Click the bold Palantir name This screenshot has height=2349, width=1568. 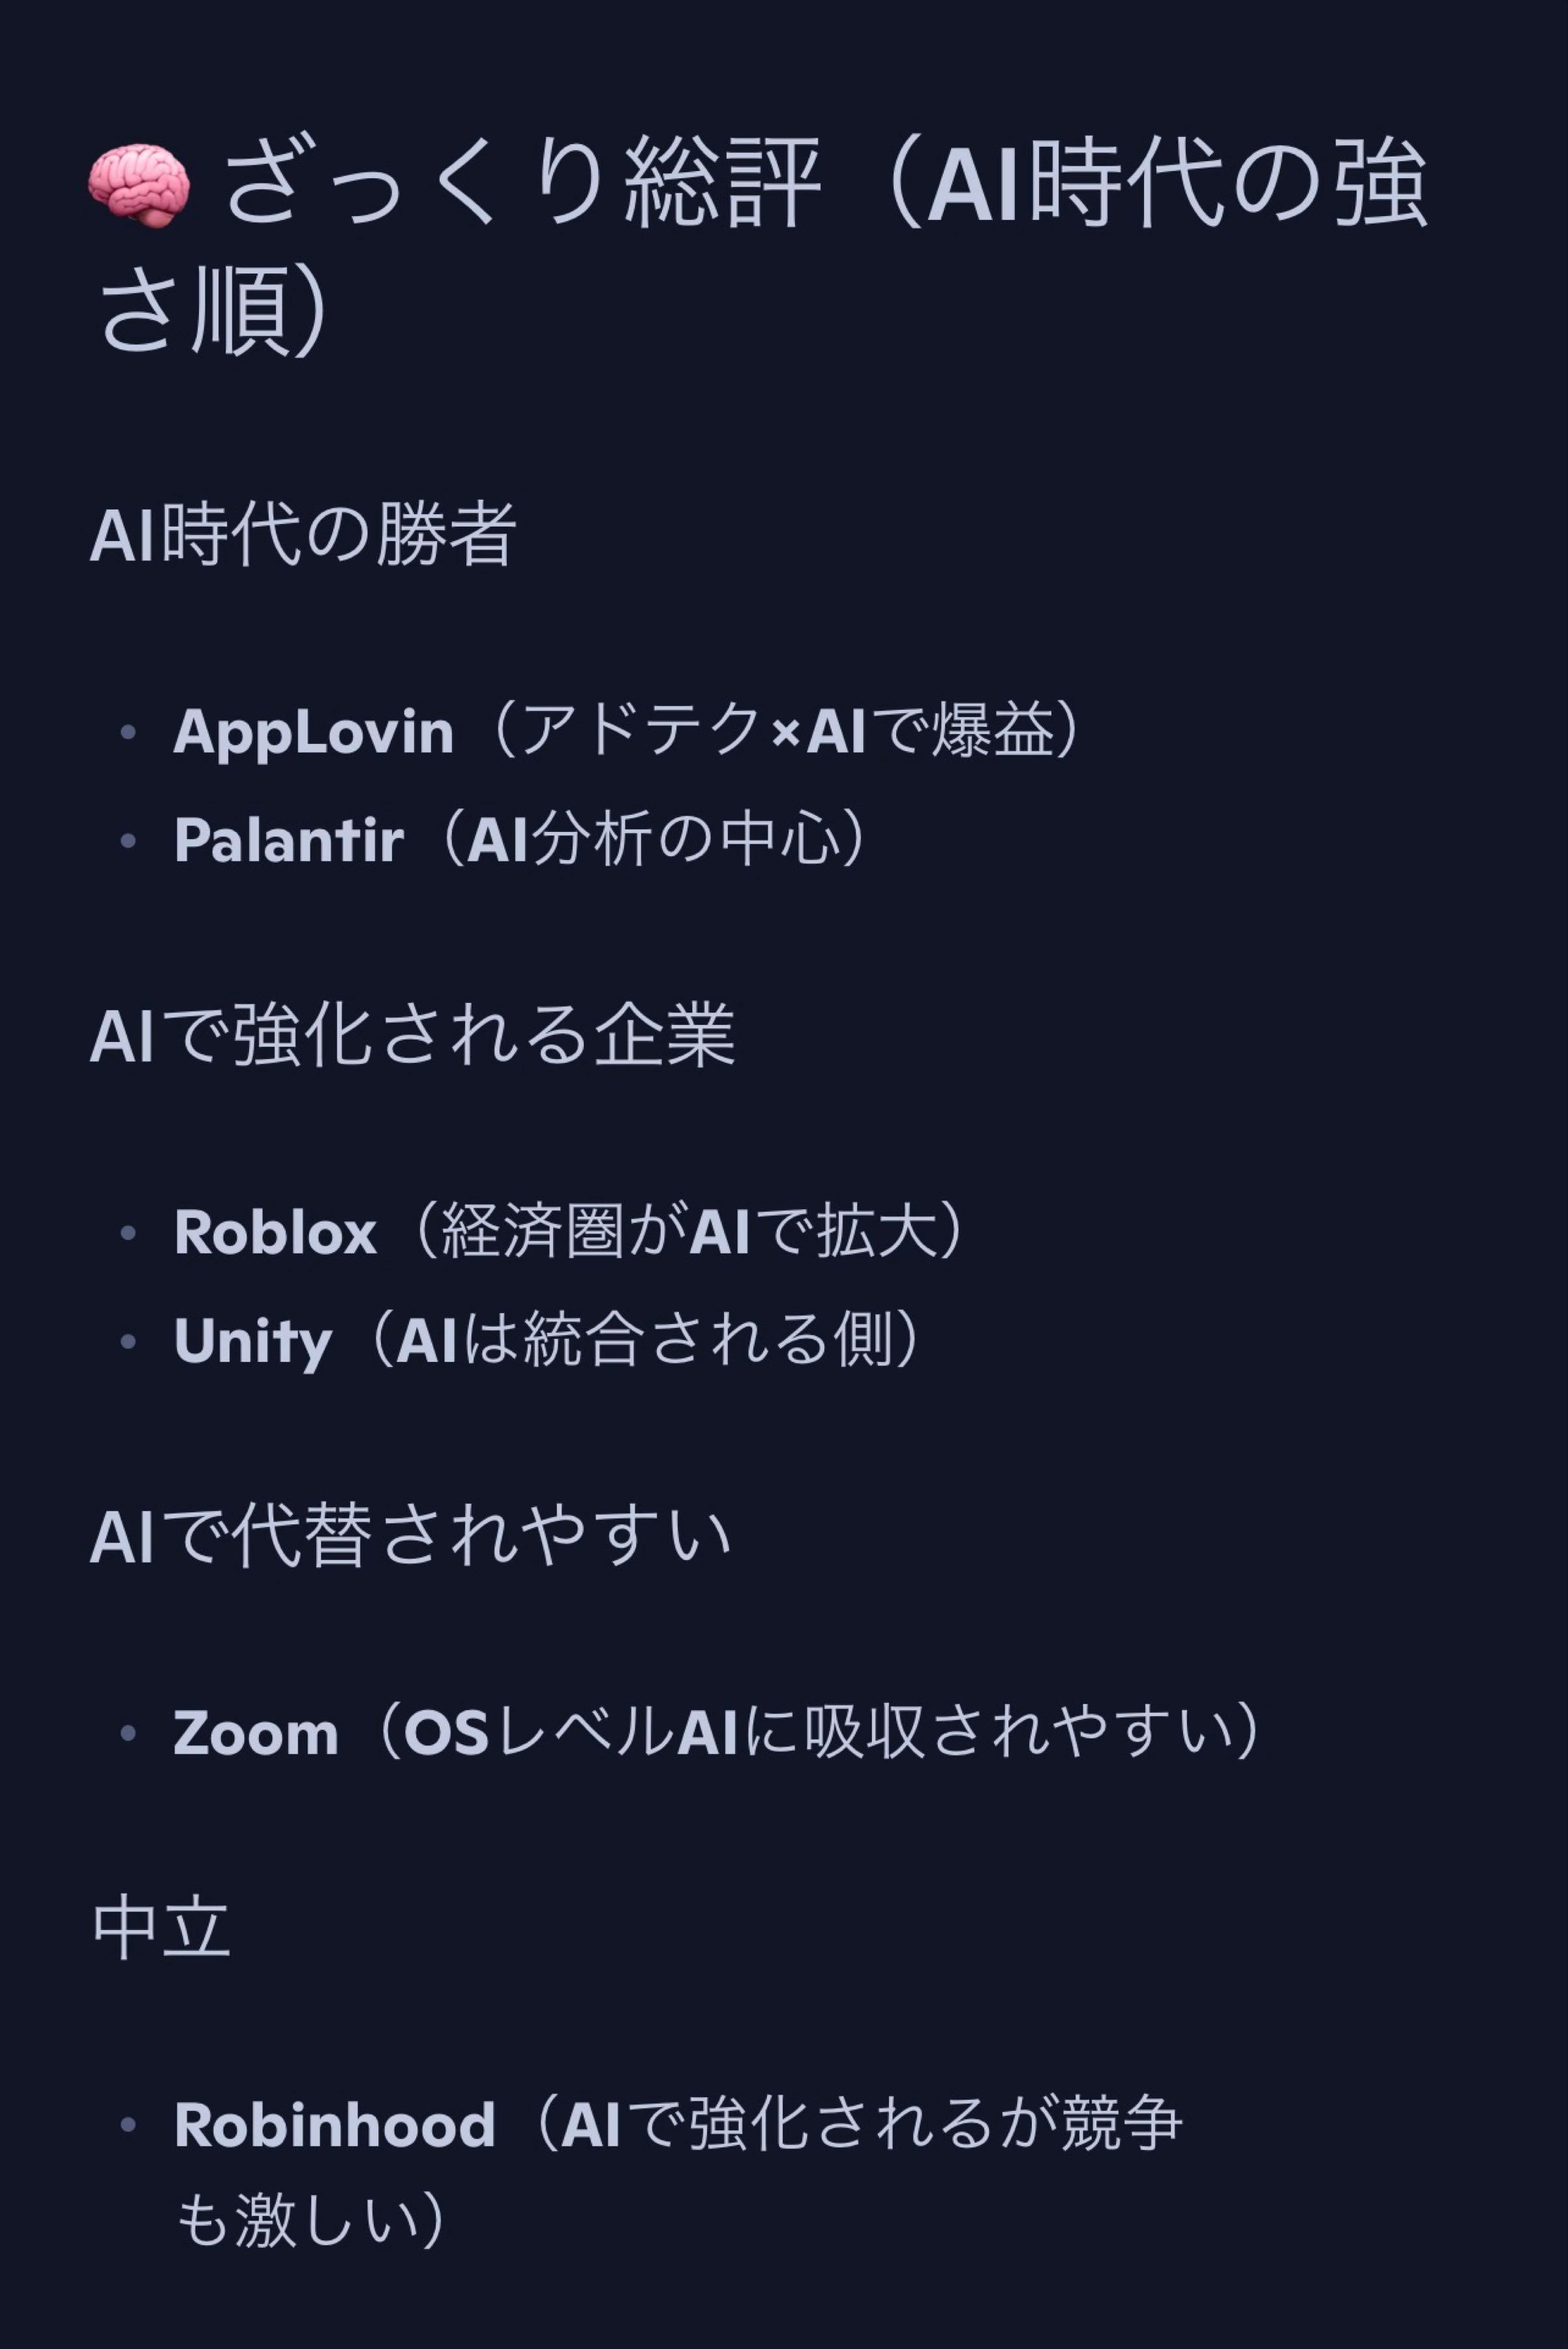(x=289, y=839)
